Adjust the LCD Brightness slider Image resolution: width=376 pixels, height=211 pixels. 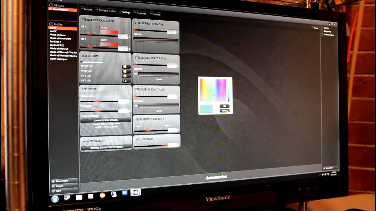99,101
